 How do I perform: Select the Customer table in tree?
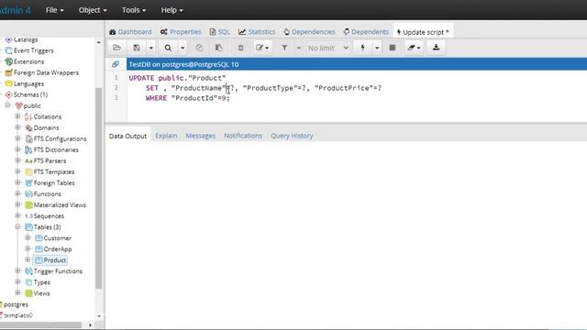click(x=57, y=238)
